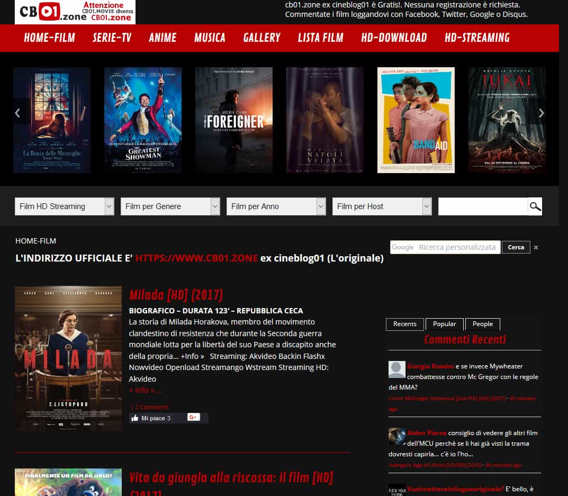Screen dimensions: 568x496
Task: Open HOME-FILM menu item
Action: pyautogui.click(x=50, y=38)
